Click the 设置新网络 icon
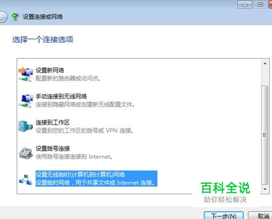Viewport: 272px width, 219px height. tap(26, 74)
